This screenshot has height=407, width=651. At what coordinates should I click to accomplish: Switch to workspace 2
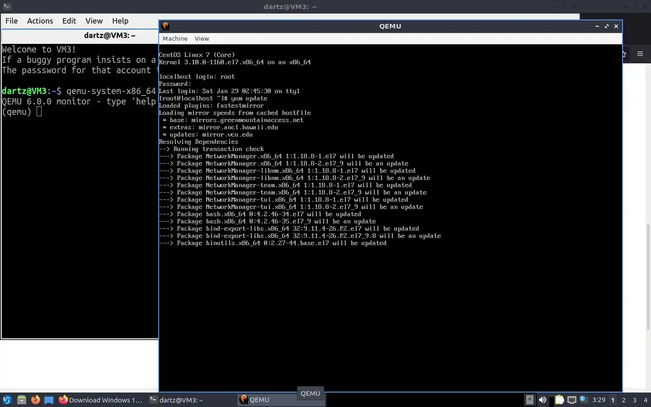(x=624, y=400)
